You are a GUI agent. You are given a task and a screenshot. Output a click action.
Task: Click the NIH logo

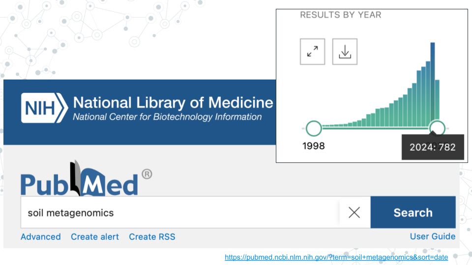[x=44, y=107]
